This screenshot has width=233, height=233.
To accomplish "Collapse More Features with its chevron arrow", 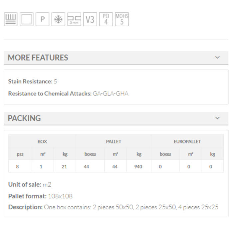I will [x=217, y=58].
